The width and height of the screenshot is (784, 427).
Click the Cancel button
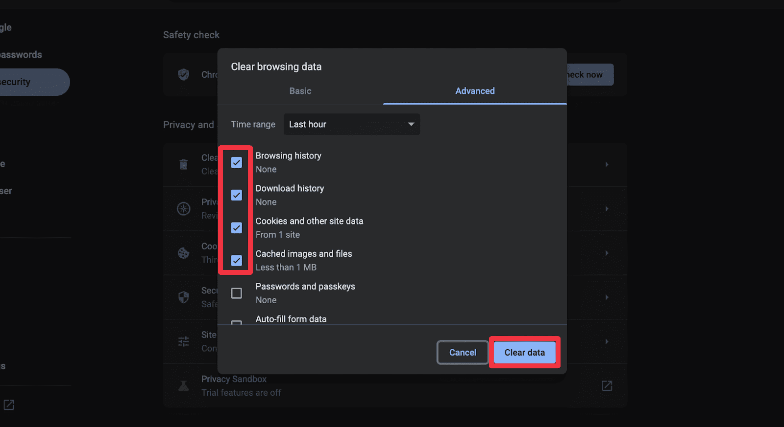tap(463, 353)
